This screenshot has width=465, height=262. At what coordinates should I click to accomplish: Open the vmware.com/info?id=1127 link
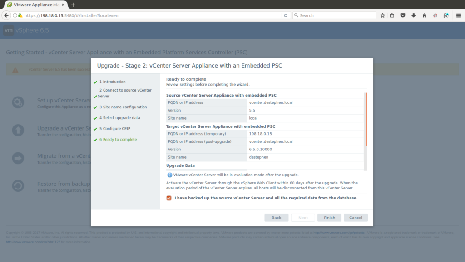pyautogui.click(x=33, y=242)
